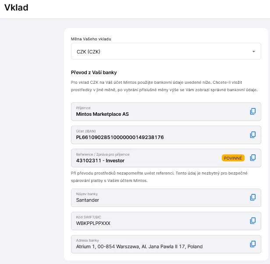Screen dimensions: 270x264
Task: Click the Vklad page heading
Action: click(x=16, y=7)
